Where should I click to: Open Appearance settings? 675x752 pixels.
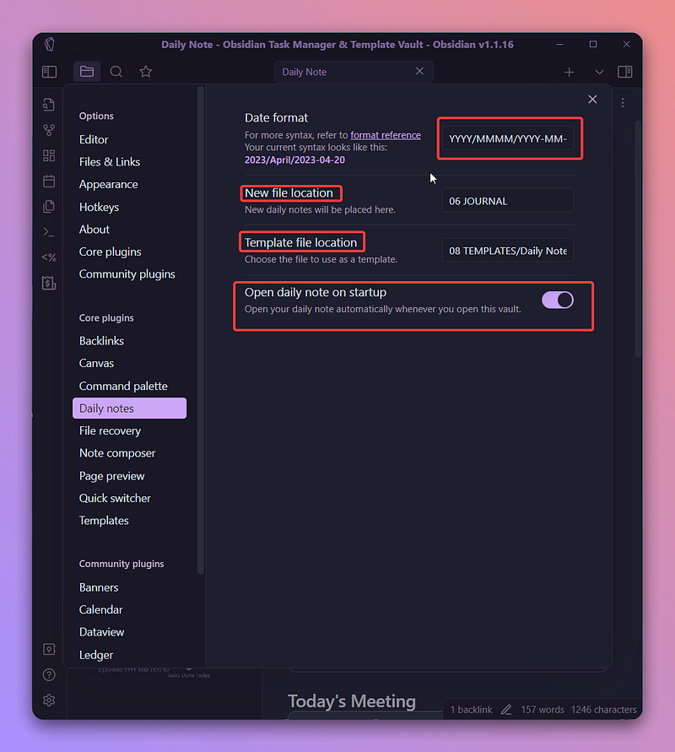point(108,185)
